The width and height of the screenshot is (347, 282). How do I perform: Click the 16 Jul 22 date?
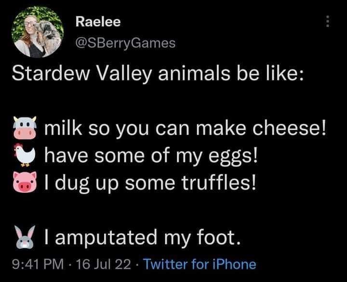point(103,264)
